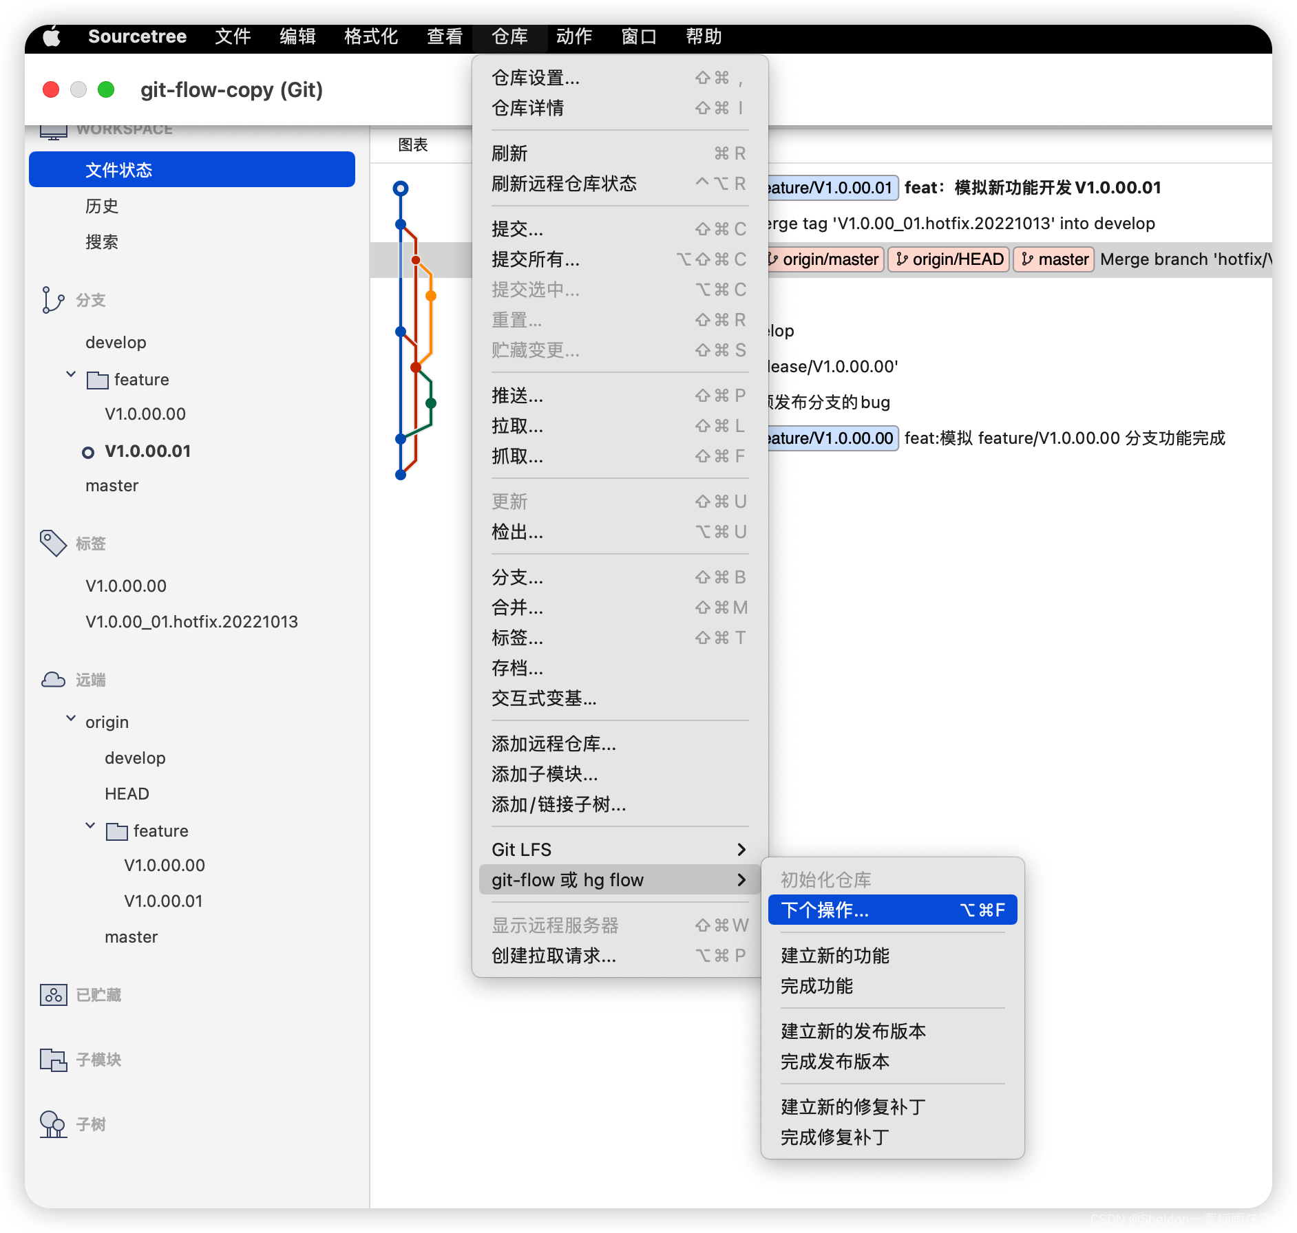This screenshot has width=1297, height=1233.
Task: Select 抓取... menu entry
Action: (620, 456)
